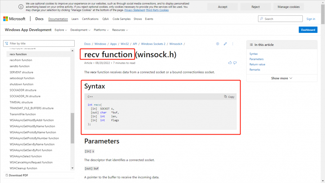
Task: Click the Filter by title field
Action: pyautogui.click(x=39, y=43)
